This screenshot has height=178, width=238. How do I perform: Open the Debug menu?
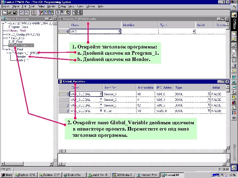62,7
